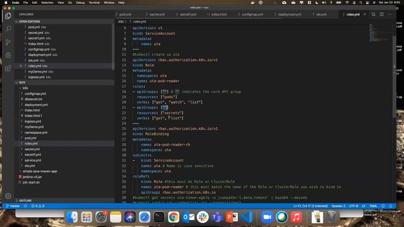Switch to the sts.yml tab
This screenshot has width=404, height=227.
(321, 15)
